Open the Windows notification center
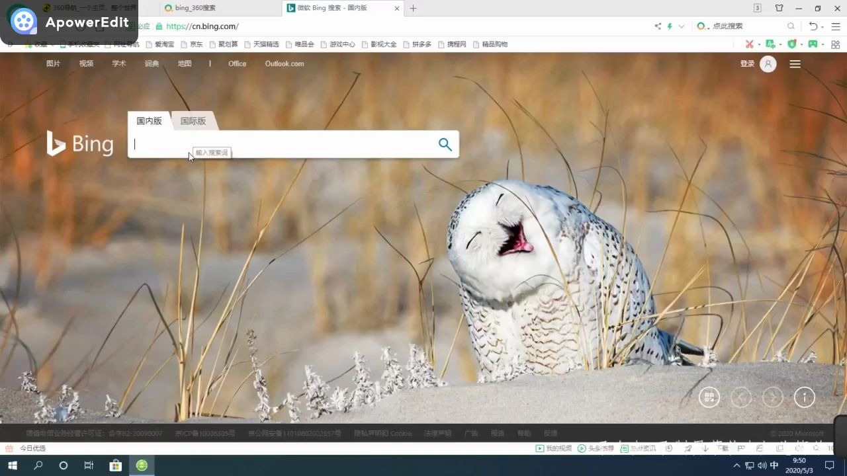The image size is (847, 476). point(829,465)
